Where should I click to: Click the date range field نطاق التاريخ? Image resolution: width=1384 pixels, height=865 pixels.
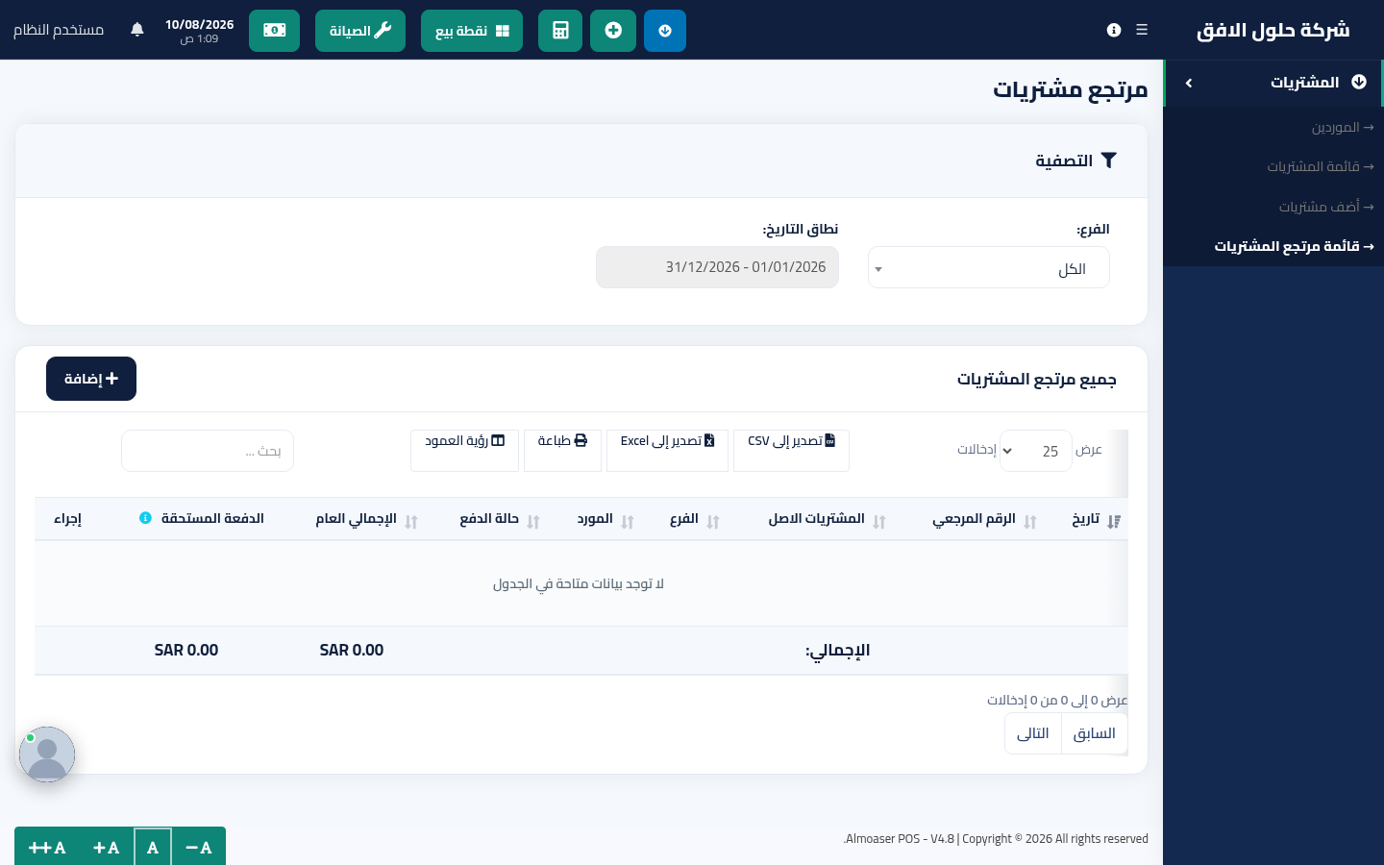coord(718,267)
